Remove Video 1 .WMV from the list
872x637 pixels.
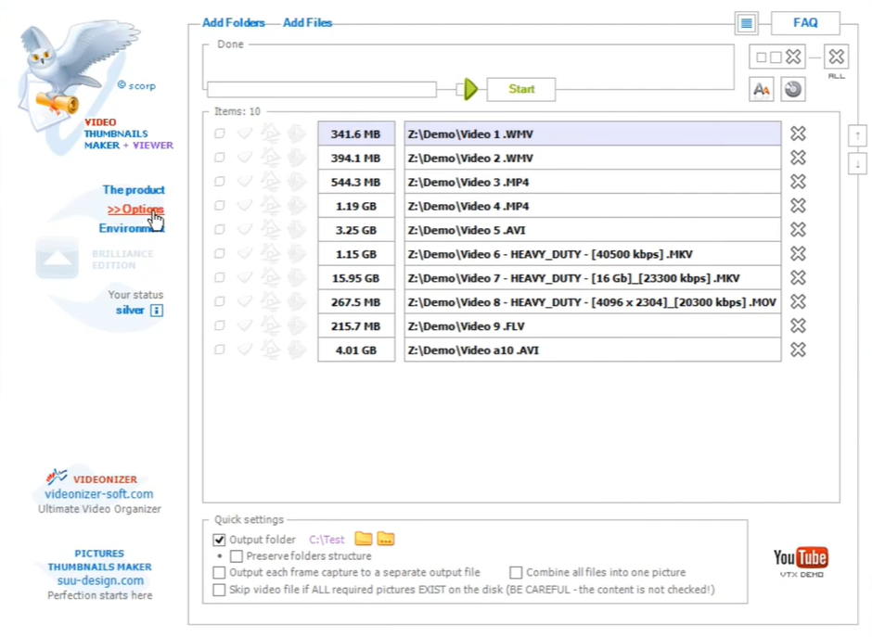[x=798, y=134]
